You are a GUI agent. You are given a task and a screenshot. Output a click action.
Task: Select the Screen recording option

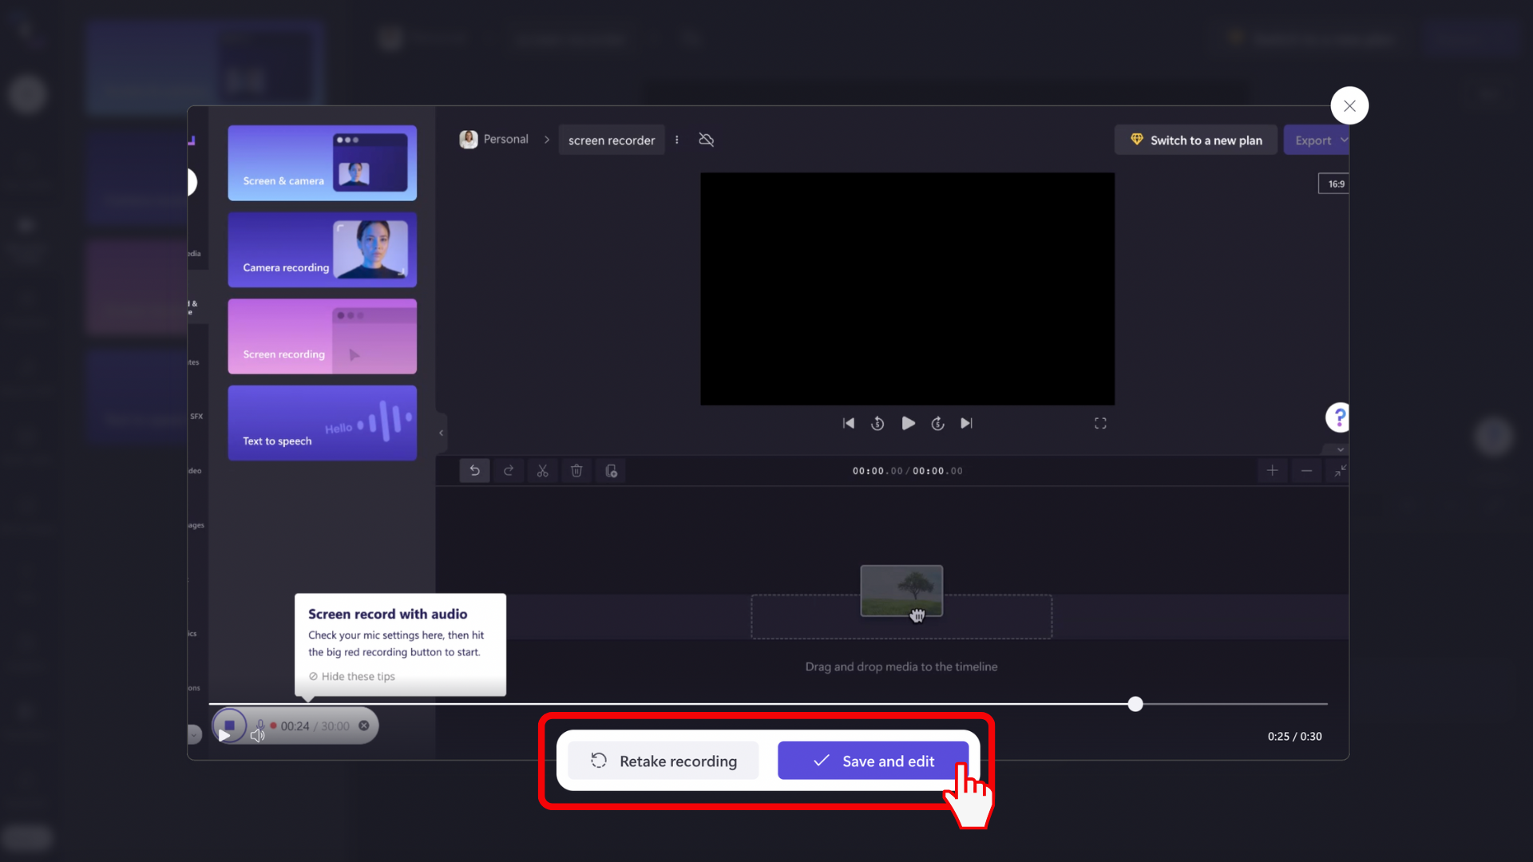coord(322,336)
